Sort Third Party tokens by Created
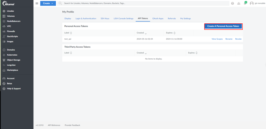The image size is (266, 129). pos(142,53)
